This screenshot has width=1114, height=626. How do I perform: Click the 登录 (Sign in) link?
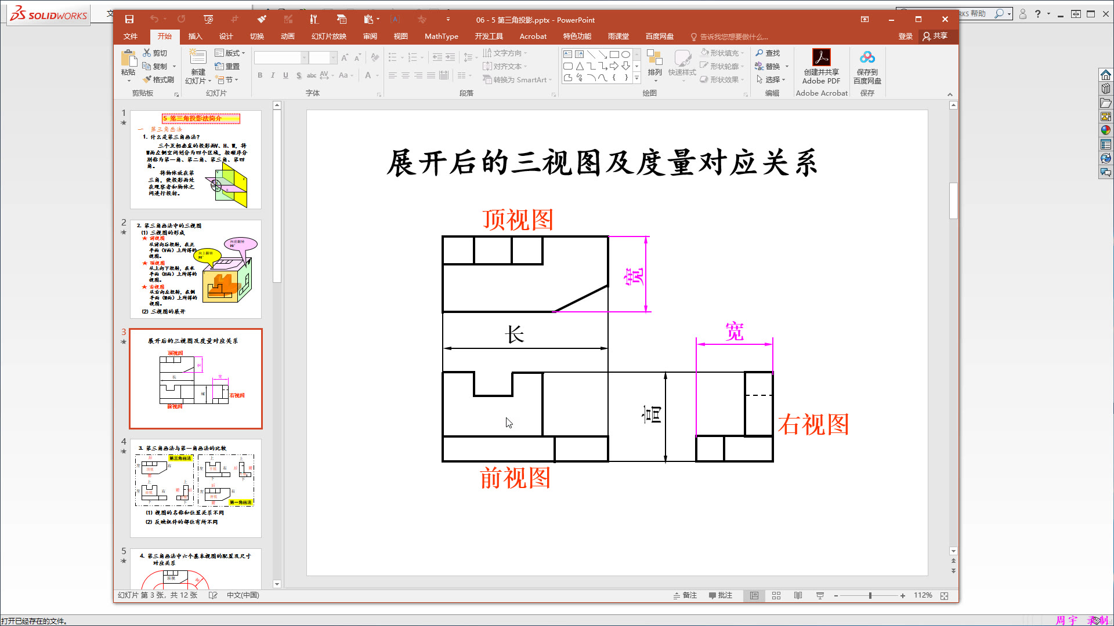pyautogui.click(x=905, y=36)
